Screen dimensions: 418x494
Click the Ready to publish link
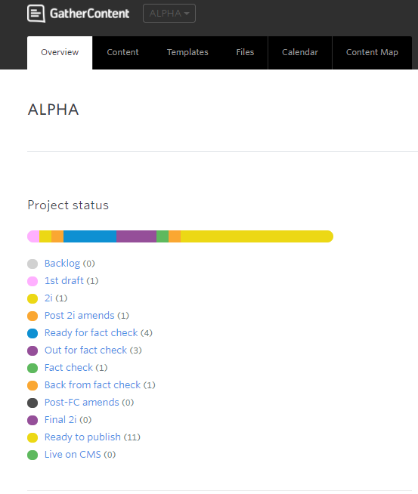[82, 437]
